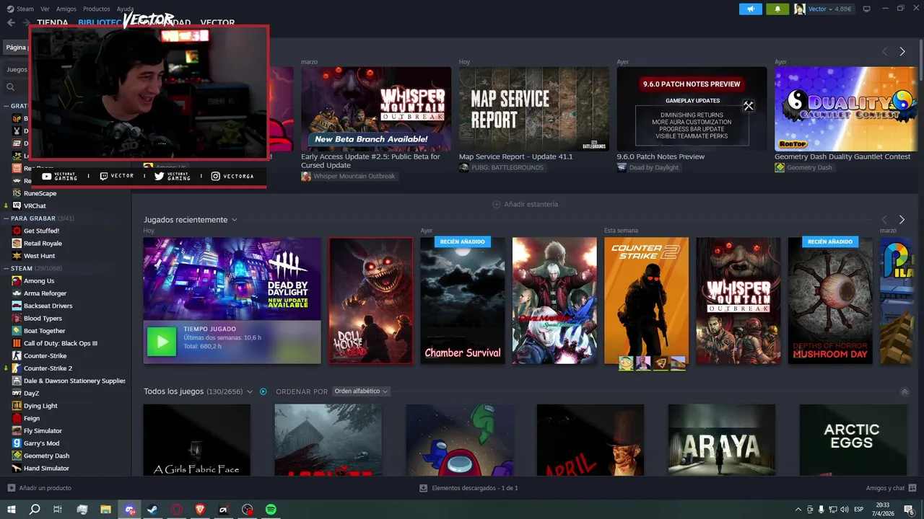Open Whisper Mountain Outbreak link under news
This screenshot has height=519, width=924.
tap(354, 176)
